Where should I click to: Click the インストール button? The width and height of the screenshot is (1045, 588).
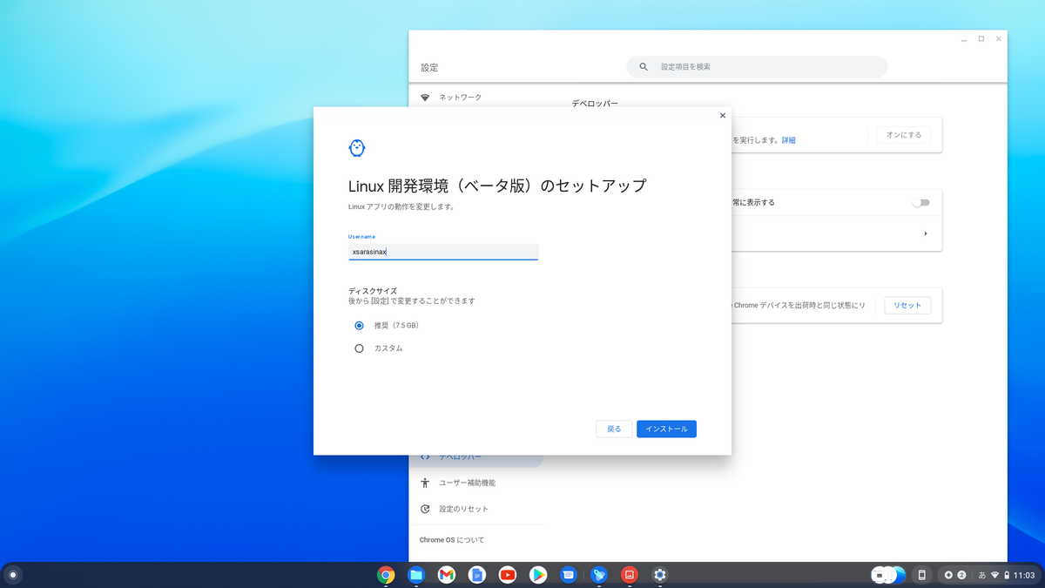(x=666, y=429)
